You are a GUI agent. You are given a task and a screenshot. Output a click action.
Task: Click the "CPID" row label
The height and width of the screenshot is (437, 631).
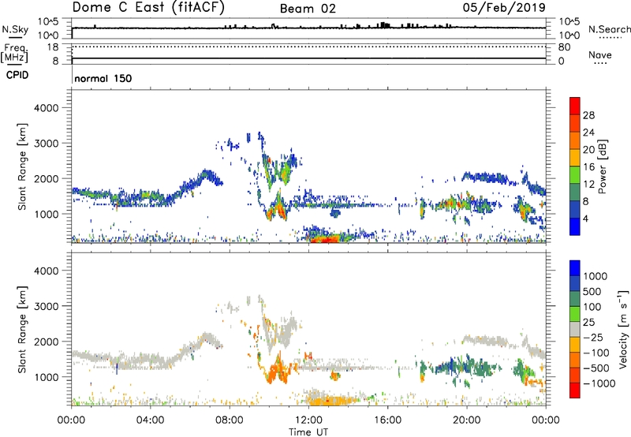[17, 75]
